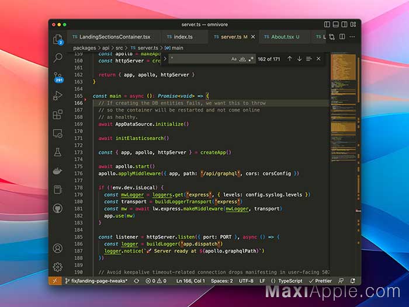
Task: Split the editor to the right
Action: 342,37
